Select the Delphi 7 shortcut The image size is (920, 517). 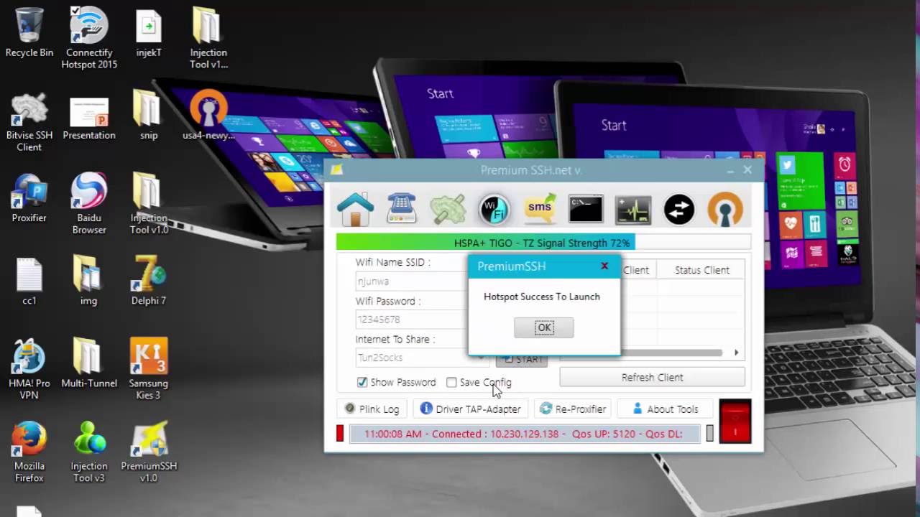tap(149, 280)
